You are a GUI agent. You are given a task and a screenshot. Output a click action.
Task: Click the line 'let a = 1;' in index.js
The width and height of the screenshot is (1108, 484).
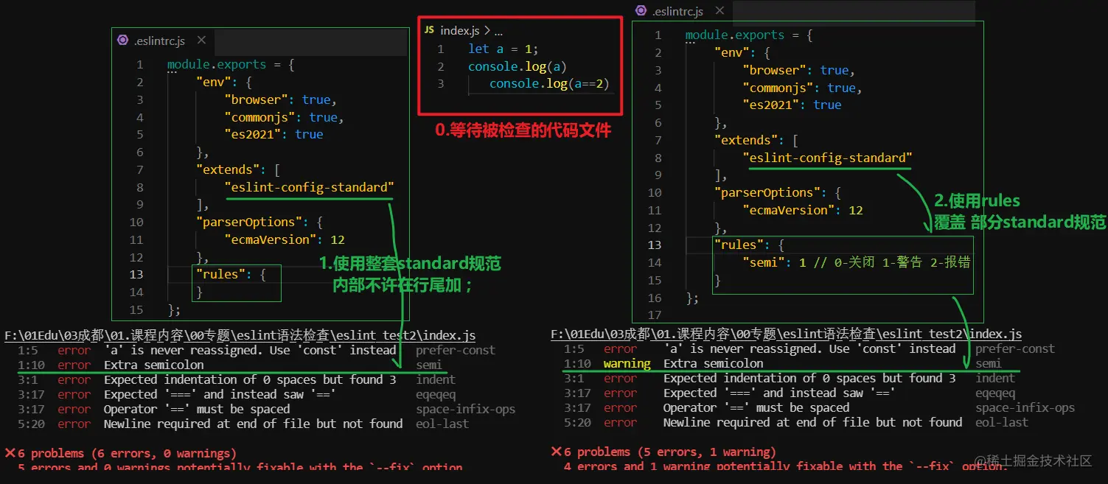point(504,49)
